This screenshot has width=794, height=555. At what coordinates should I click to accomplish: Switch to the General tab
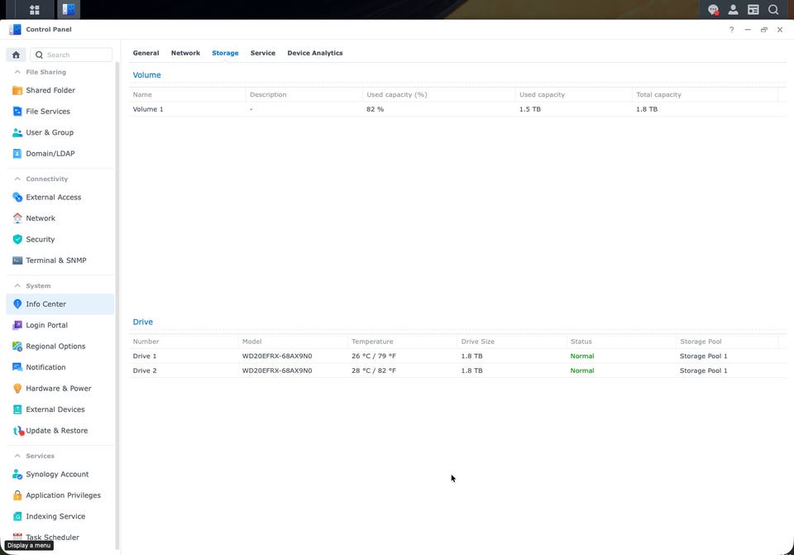(x=146, y=53)
